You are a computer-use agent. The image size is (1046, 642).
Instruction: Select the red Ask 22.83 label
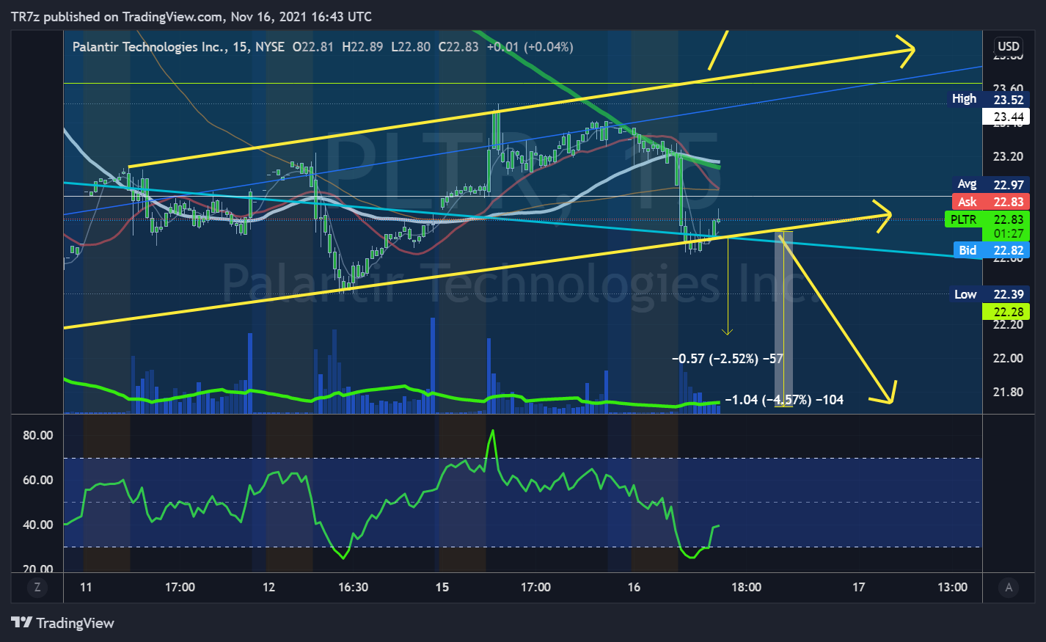[990, 202]
